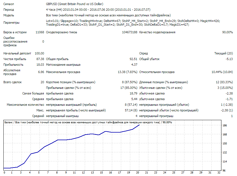This screenshot has width=237, height=176.
Task: Click the expected payoff value 4.37
Action: coord(134,65)
